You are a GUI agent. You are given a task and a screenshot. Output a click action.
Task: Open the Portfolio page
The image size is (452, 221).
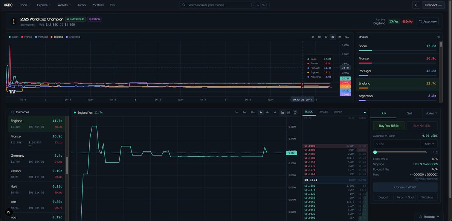coord(98,5)
